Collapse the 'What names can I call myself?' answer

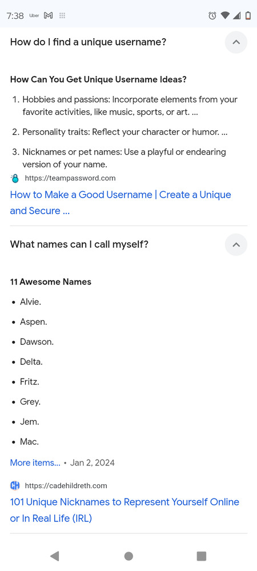click(x=236, y=244)
